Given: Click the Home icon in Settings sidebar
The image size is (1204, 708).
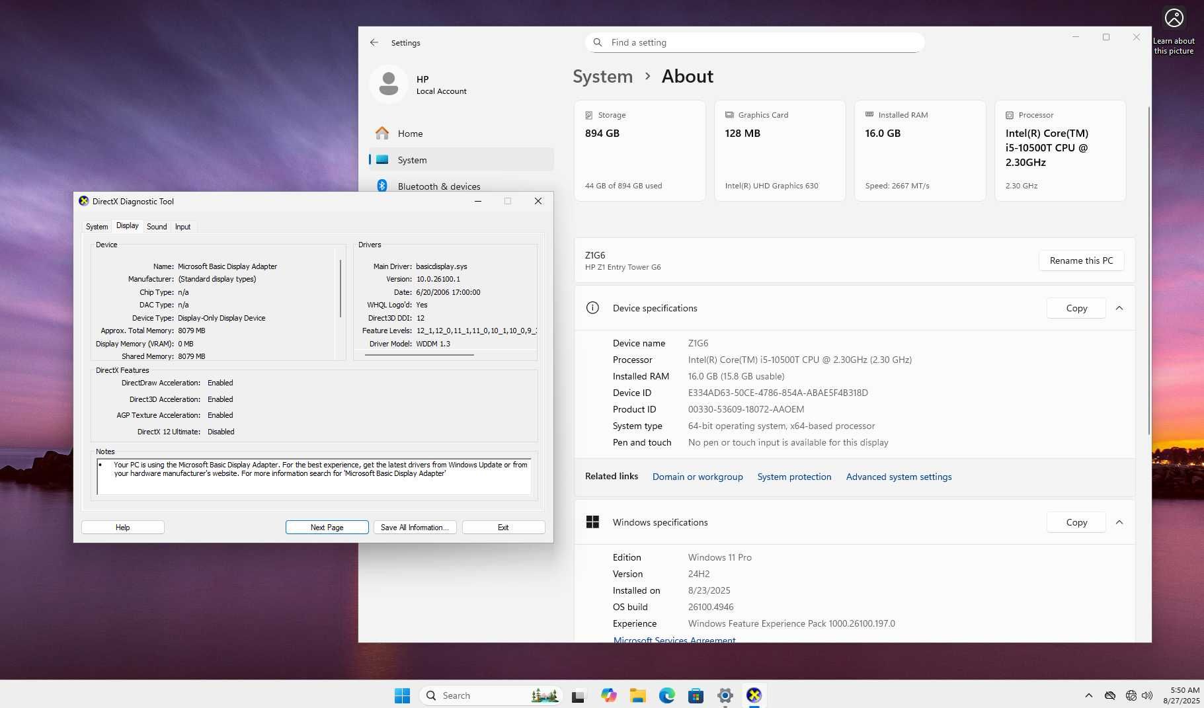Looking at the screenshot, I should click(x=382, y=133).
